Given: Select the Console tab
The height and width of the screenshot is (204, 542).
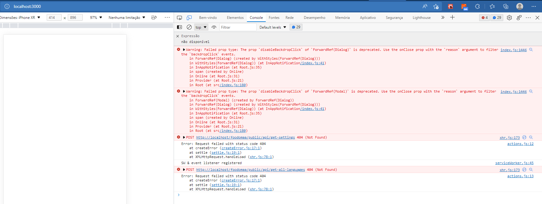Looking at the screenshot, I should pos(256,18).
